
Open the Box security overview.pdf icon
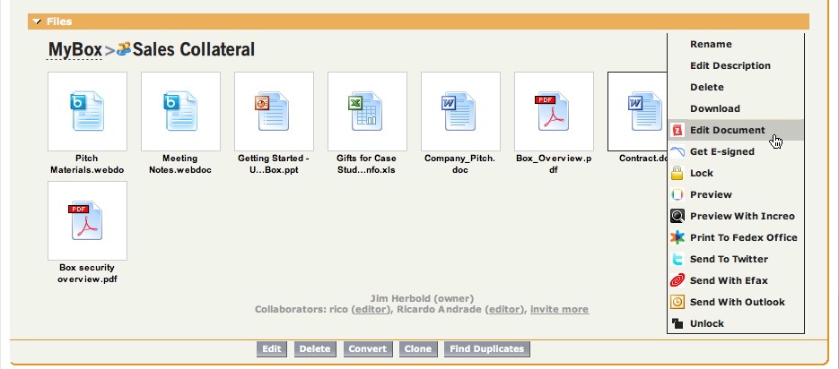tap(87, 221)
